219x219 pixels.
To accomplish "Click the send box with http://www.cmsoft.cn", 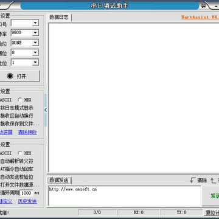I will (x=125, y=196).
